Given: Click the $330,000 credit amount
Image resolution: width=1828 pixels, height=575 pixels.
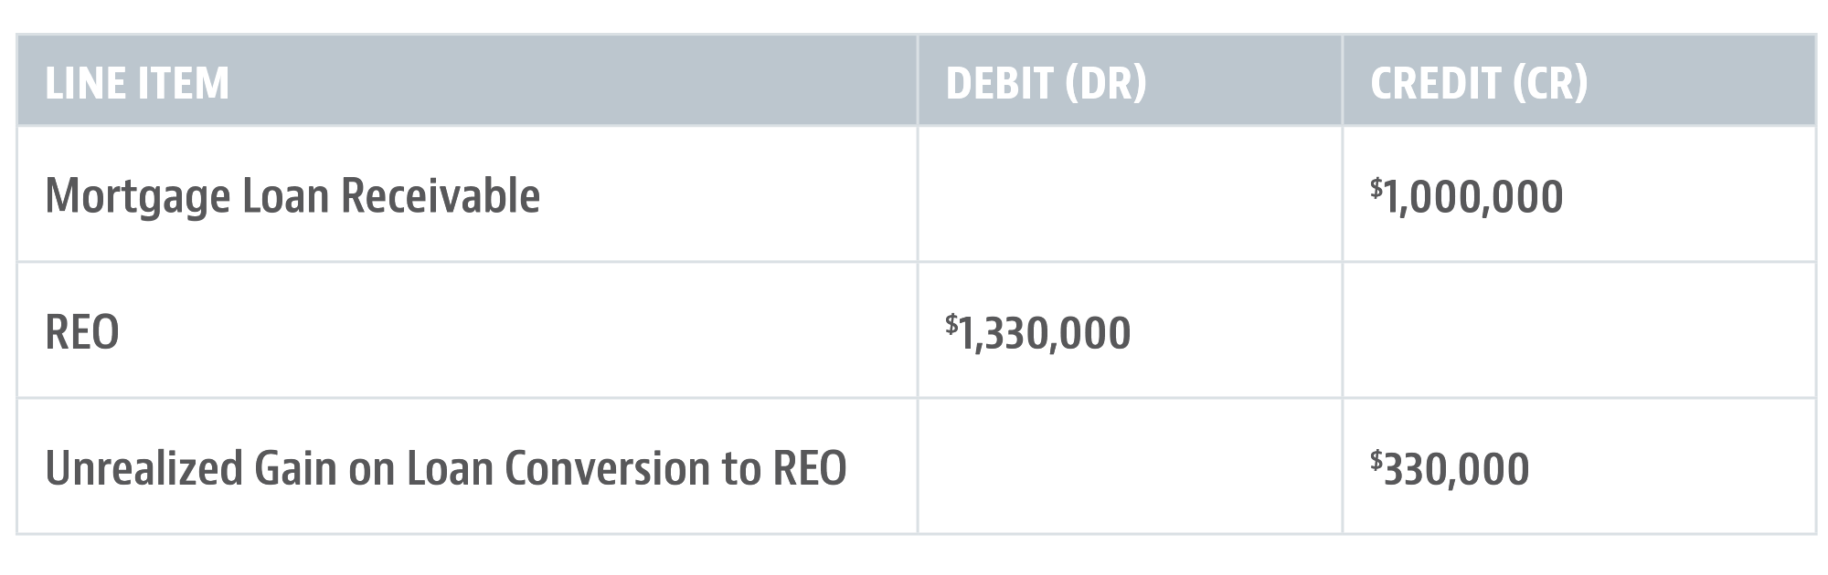Looking at the screenshot, I should point(1451,468).
